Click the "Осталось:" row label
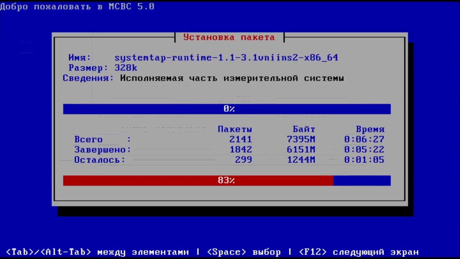This screenshot has height=259, width=460. (x=100, y=160)
